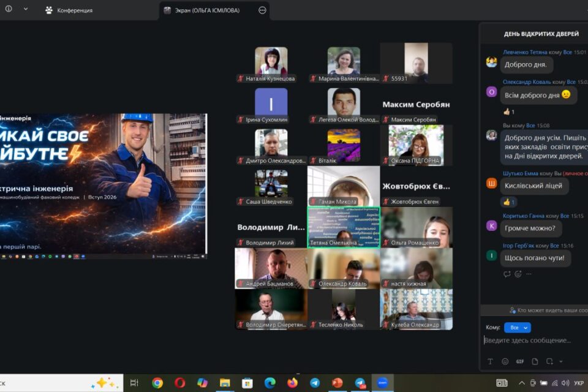
Task: Click sender name Коритько Ганна in chat
Action: [523, 216]
